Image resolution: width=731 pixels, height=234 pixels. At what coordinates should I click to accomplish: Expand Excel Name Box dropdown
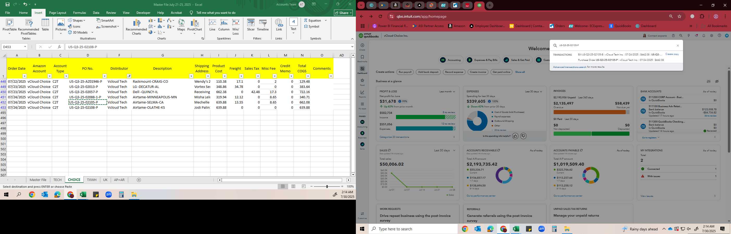click(25, 47)
